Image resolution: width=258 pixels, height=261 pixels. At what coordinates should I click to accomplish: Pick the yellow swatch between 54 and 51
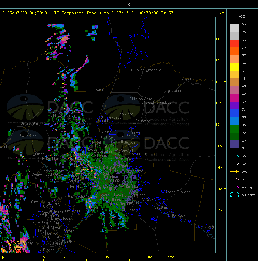[234, 67]
